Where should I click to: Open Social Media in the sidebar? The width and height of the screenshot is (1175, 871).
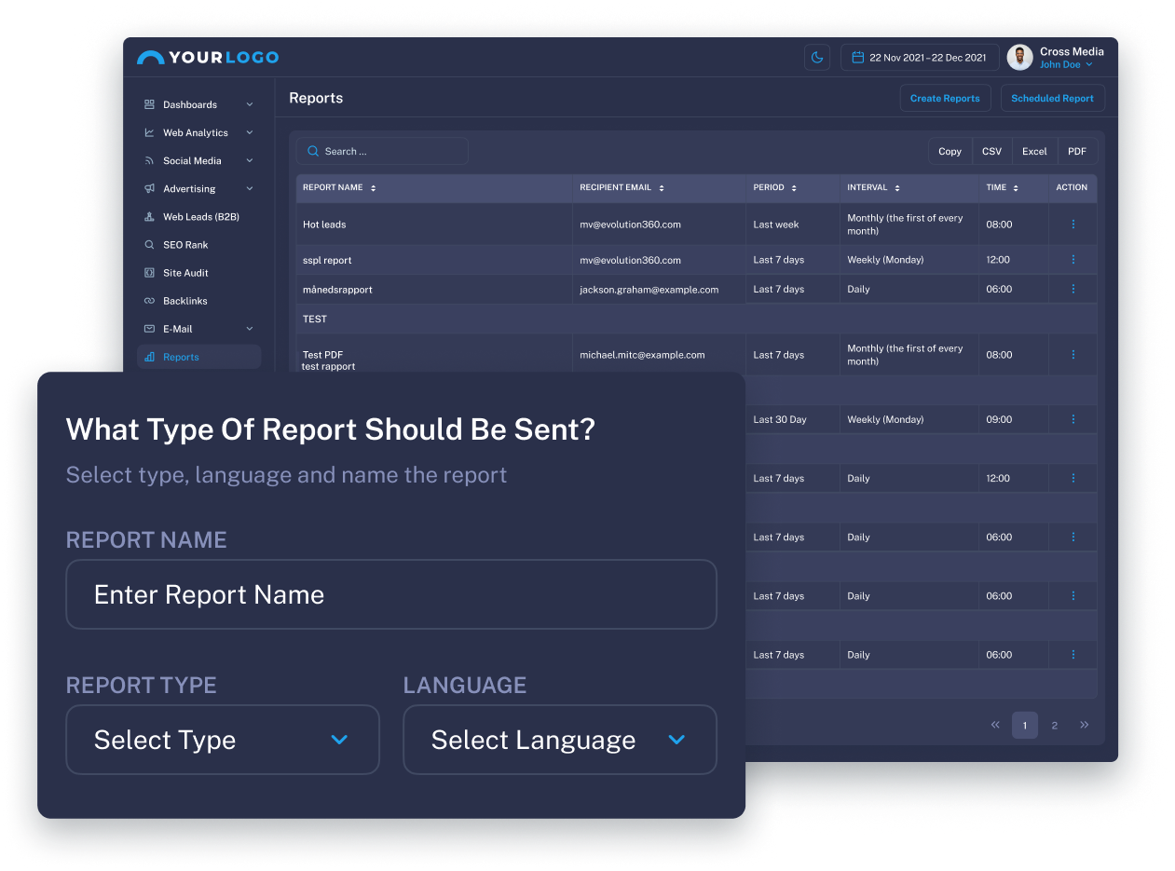point(192,161)
